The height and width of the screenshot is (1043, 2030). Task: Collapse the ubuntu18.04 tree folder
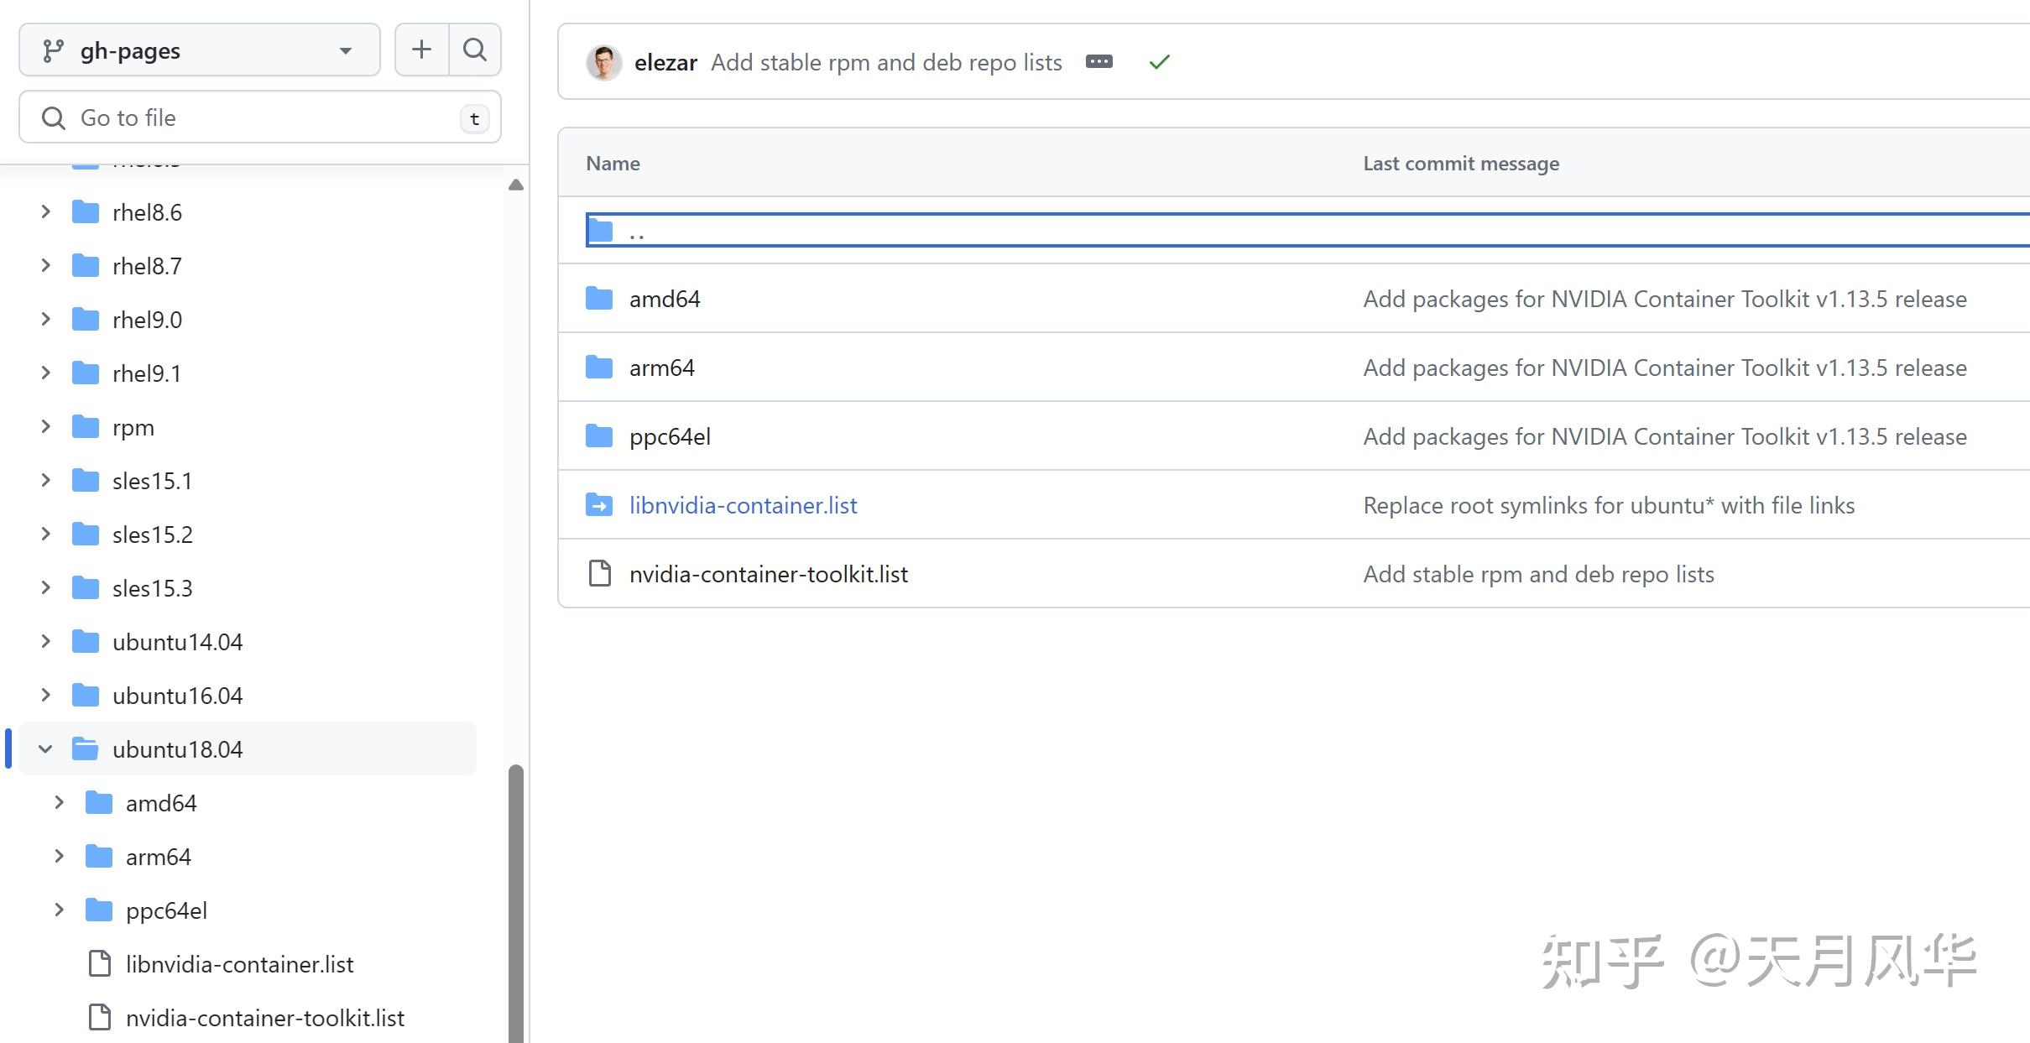[x=45, y=749]
